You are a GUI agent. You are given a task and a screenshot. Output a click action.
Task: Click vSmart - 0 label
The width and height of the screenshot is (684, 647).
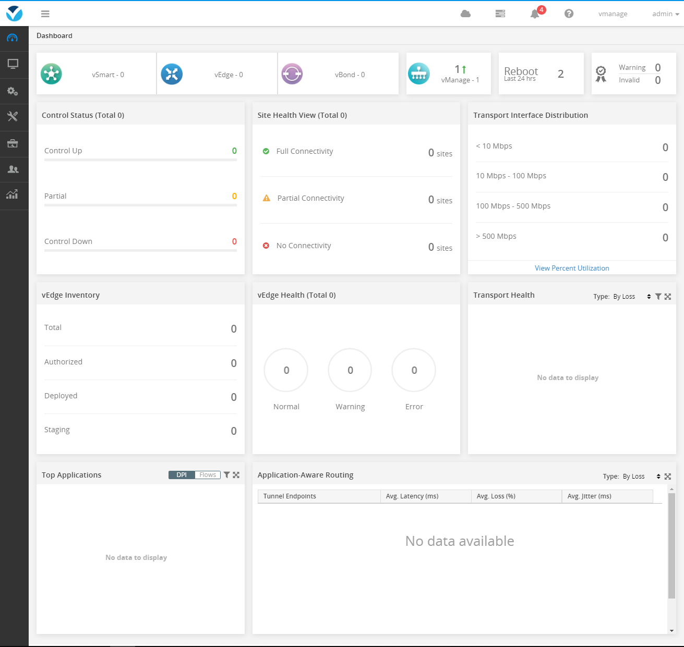(108, 75)
